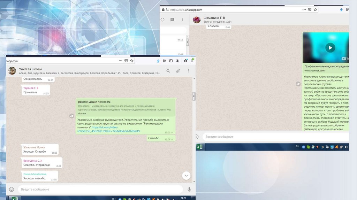Open Excel on front window taskbar
The height and width of the screenshot is (200, 357).
pyautogui.click(x=15, y=198)
